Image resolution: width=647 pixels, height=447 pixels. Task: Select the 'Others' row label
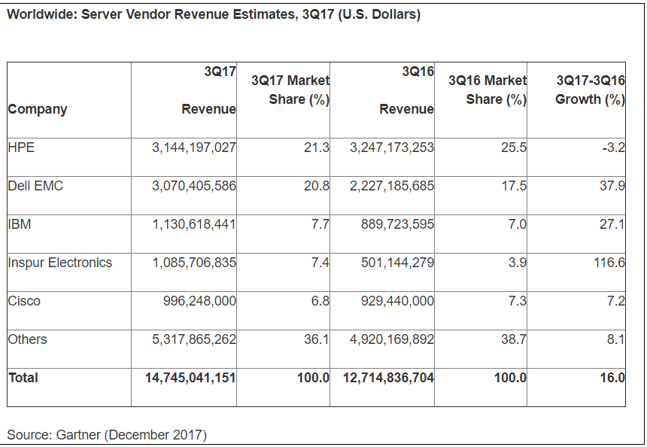pyautogui.click(x=27, y=339)
